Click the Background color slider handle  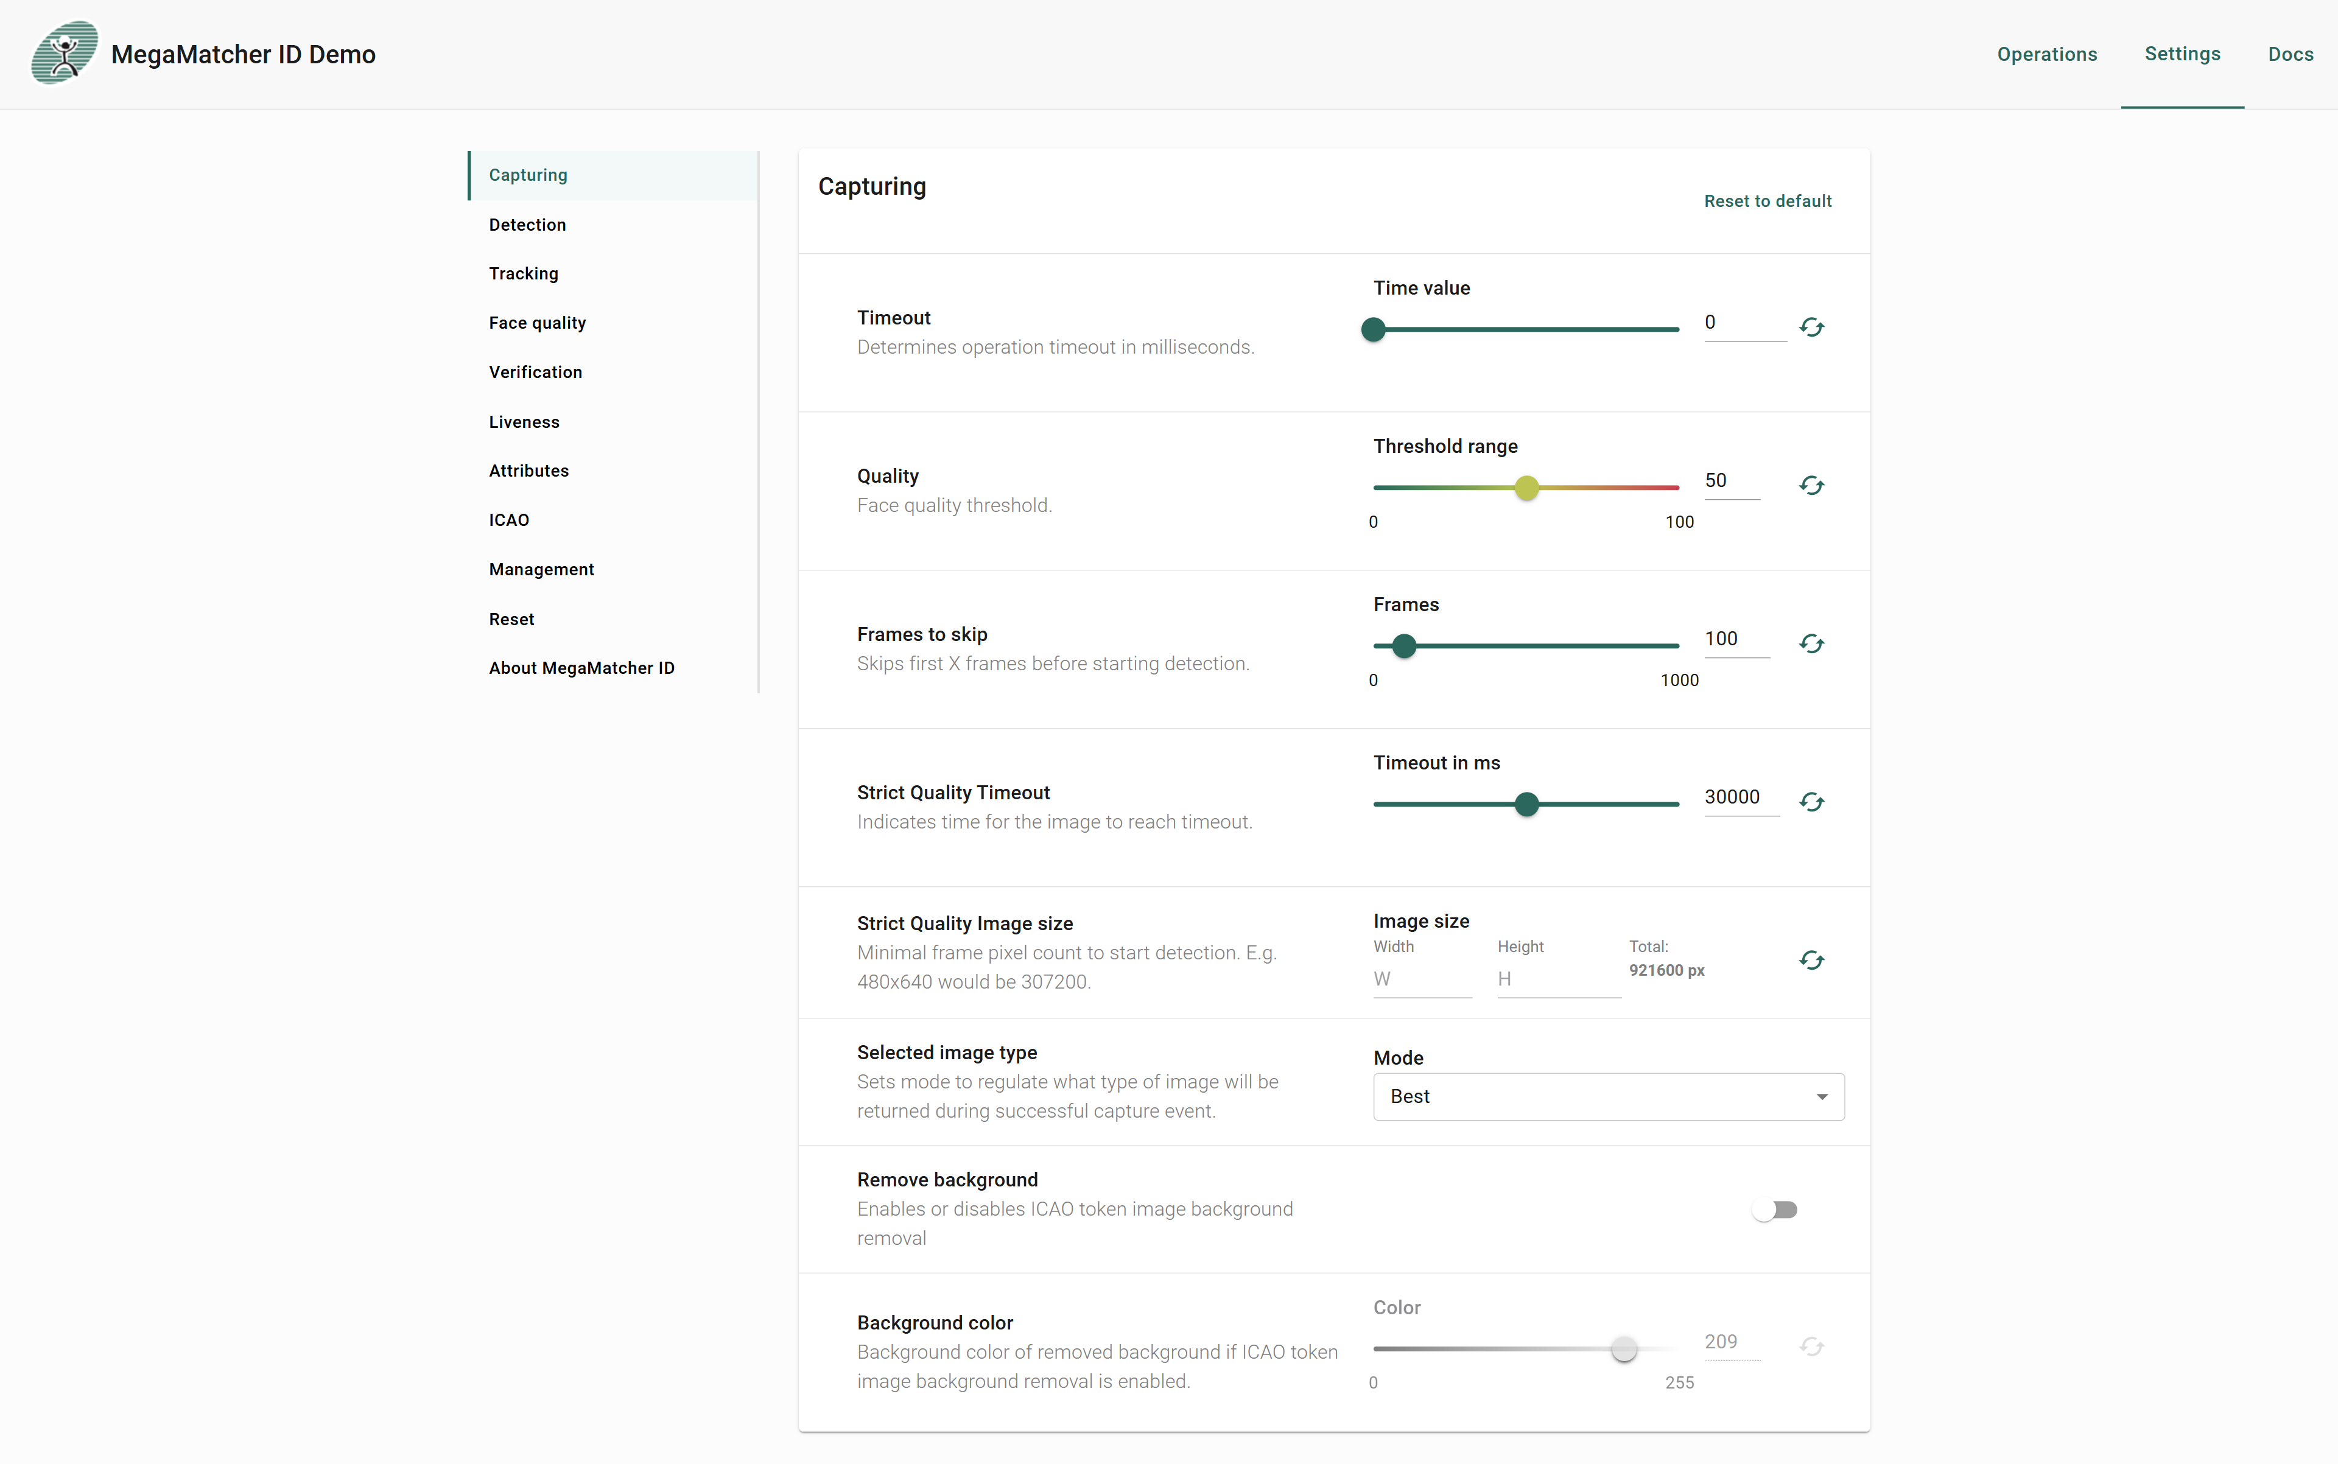(x=1624, y=1349)
